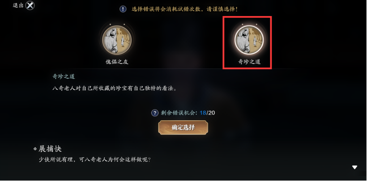The width and height of the screenshot is (367, 181).
Task: Click the speaker name 展捕快
Action: click(x=50, y=149)
